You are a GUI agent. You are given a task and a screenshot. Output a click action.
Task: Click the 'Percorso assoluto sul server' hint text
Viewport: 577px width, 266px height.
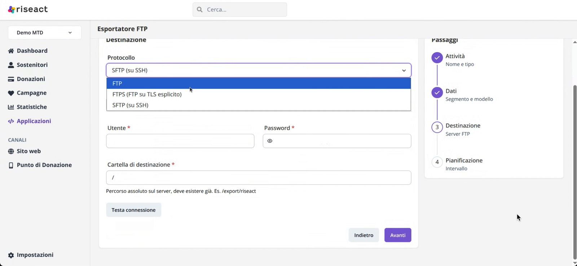181,191
